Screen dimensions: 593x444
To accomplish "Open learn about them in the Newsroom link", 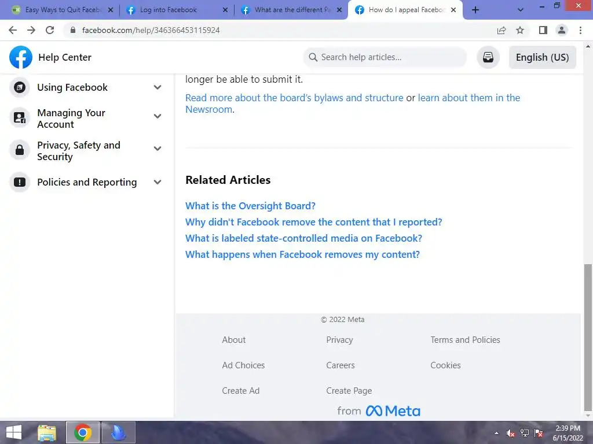I will [x=469, y=98].
